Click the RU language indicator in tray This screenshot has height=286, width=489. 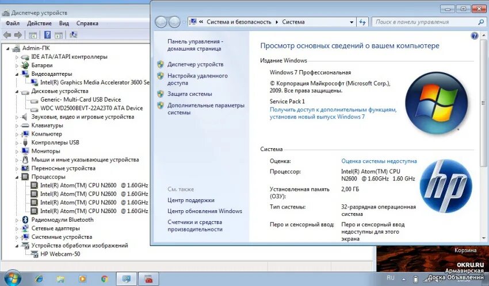[391, 278]
